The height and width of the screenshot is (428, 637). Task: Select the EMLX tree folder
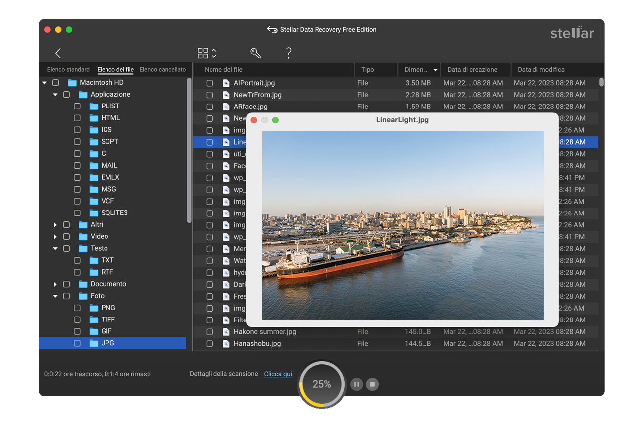tap(110, 177)
